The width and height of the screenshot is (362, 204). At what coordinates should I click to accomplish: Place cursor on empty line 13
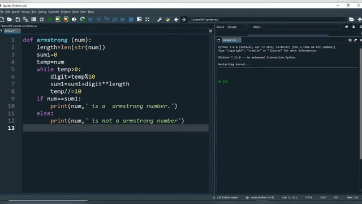115,128
